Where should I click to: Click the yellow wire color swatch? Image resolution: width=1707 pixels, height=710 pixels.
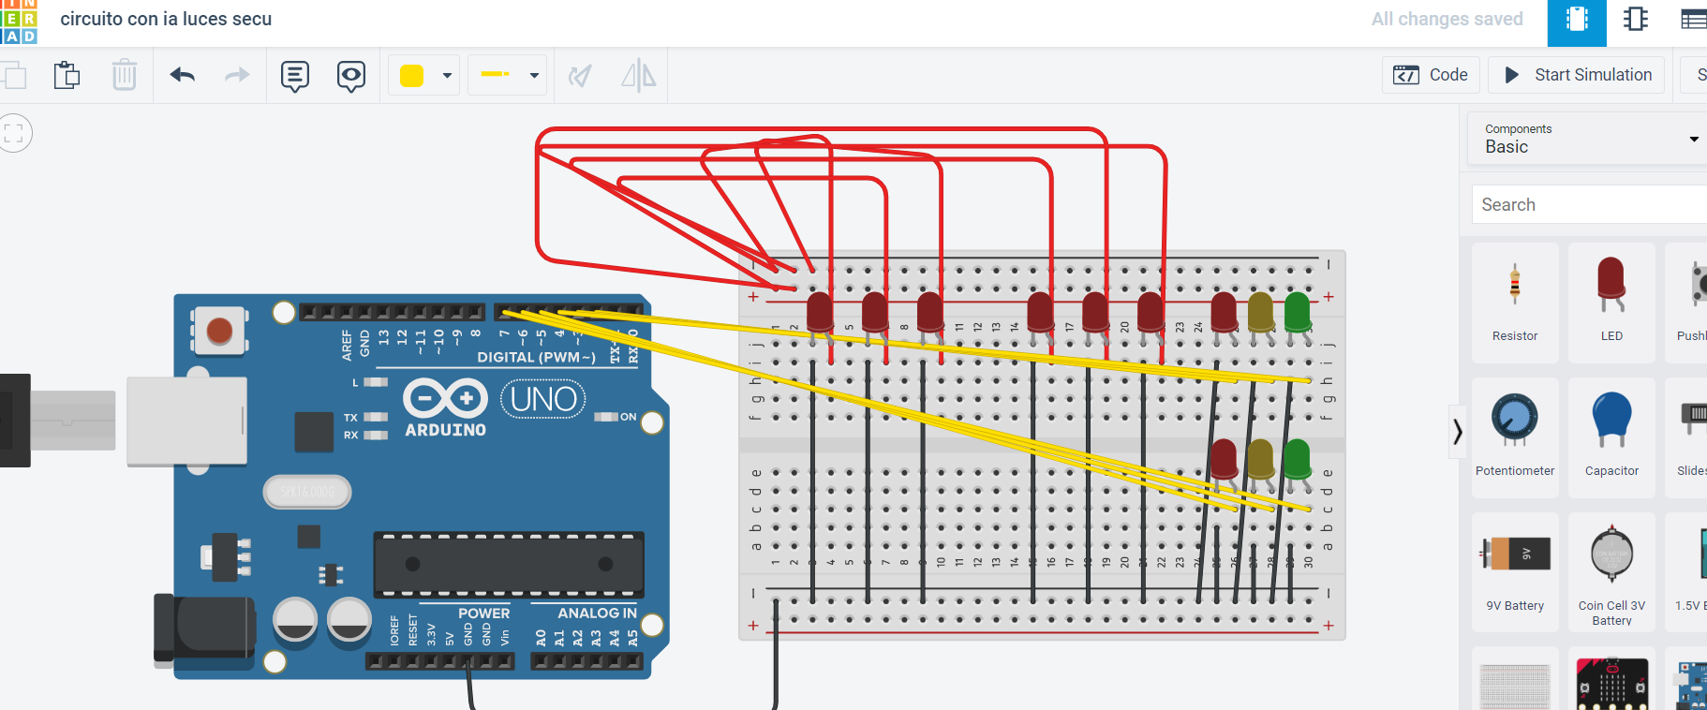click(412, 75)
